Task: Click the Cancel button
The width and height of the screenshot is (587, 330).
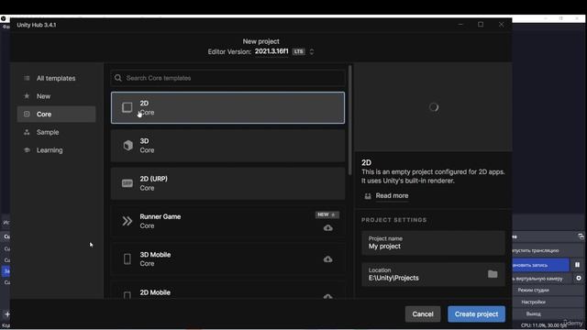Action: (423, 313)
